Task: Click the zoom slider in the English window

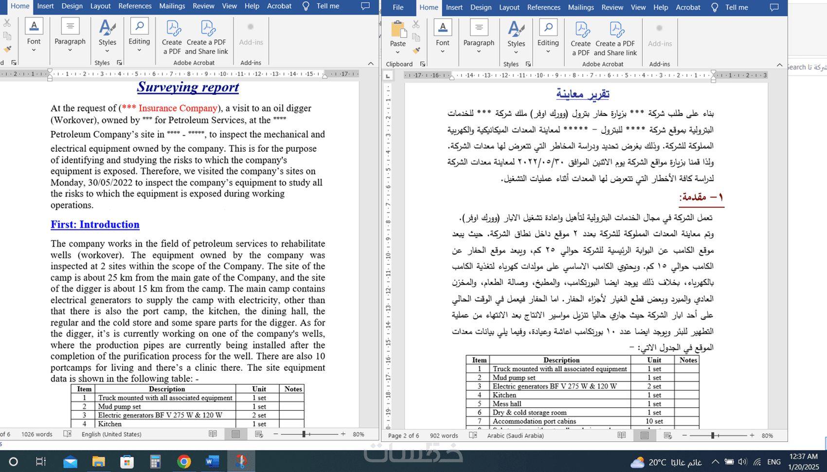Action: (309, 434)
